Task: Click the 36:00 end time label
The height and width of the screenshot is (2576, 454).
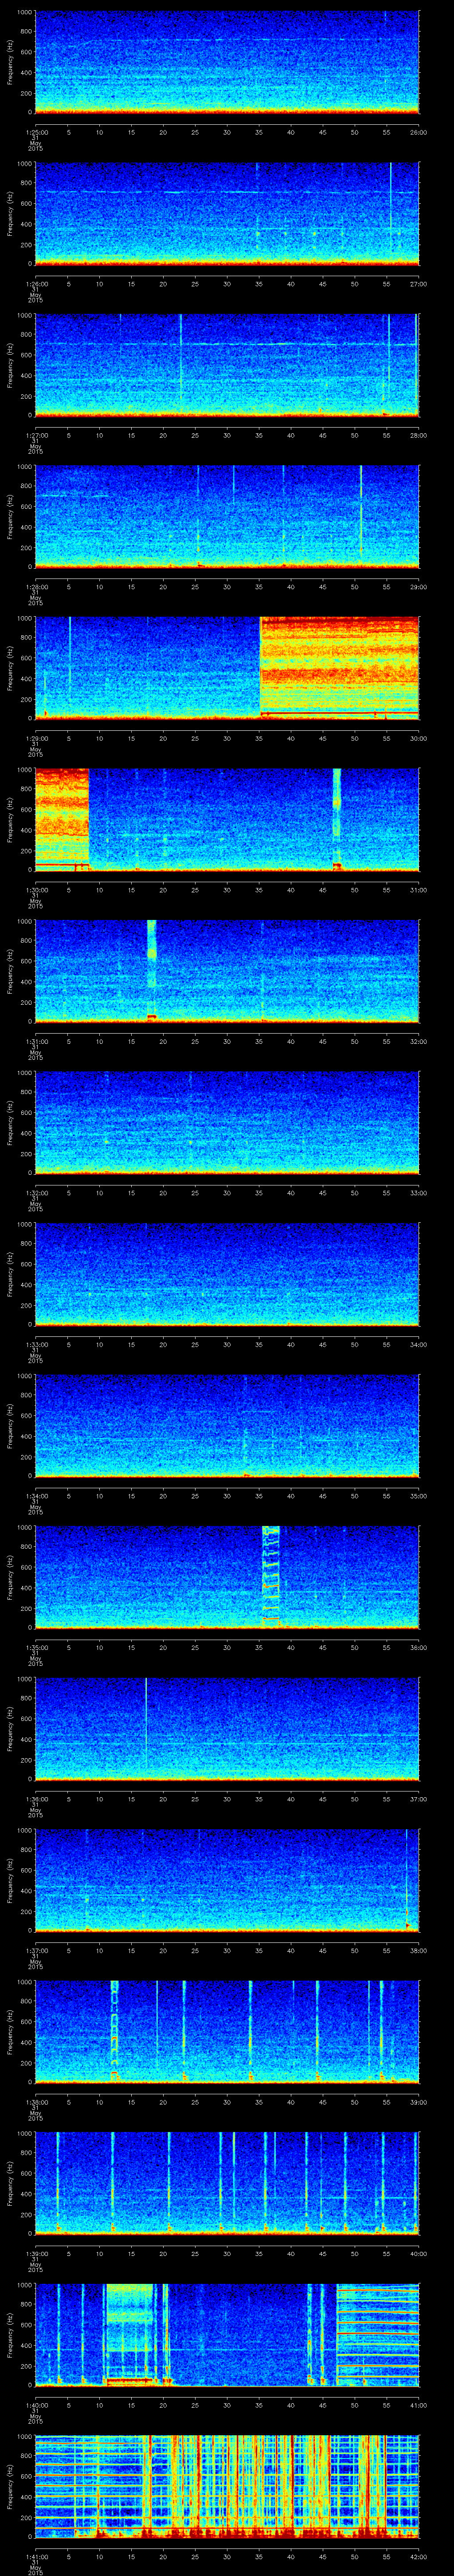Action: [418, 1647]
